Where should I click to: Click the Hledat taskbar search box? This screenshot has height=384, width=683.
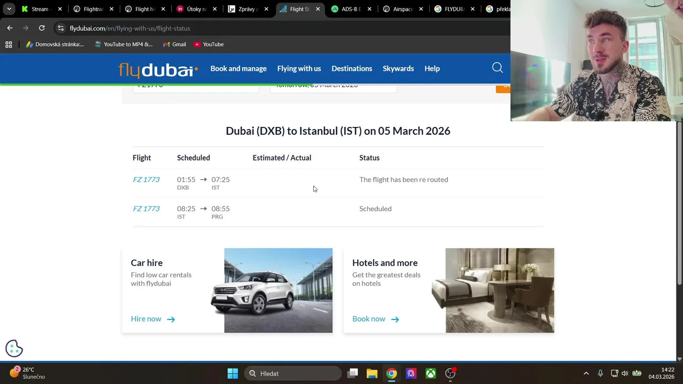click(x=293, y=373)
